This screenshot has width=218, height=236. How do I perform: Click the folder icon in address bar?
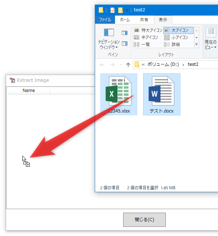tap(137, 64)
